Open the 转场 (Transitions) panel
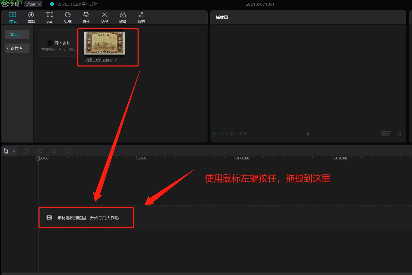 pyautogui.click(x=104, y=17)
